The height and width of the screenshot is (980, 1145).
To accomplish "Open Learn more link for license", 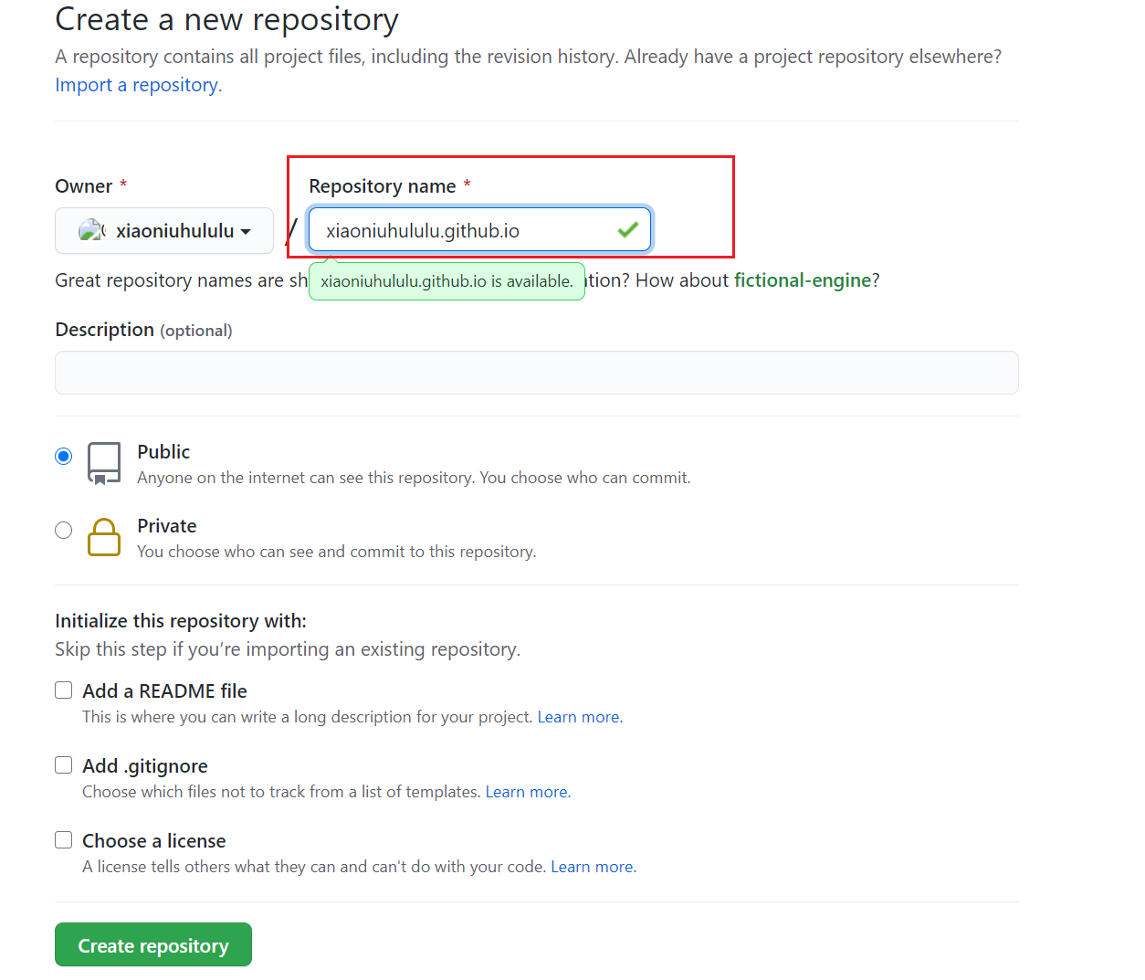I will pyautogui.click(x=594, y=867).
